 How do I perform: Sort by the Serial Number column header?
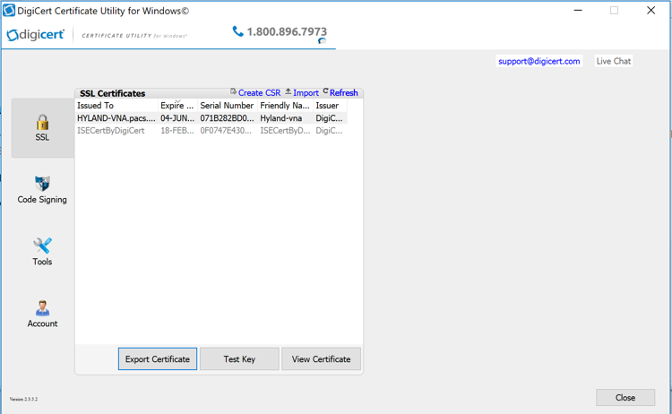[x=227, y=106]
